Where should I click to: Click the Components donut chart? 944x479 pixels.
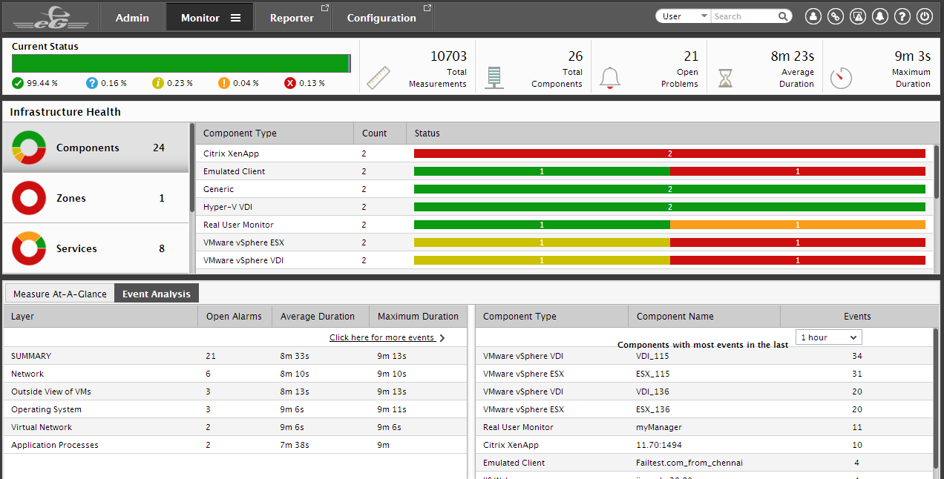29,148
